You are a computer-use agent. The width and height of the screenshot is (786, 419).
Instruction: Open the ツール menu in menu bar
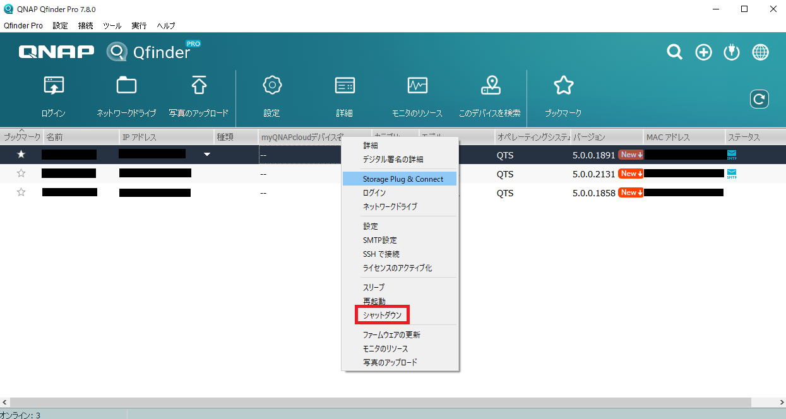point(112,26)
